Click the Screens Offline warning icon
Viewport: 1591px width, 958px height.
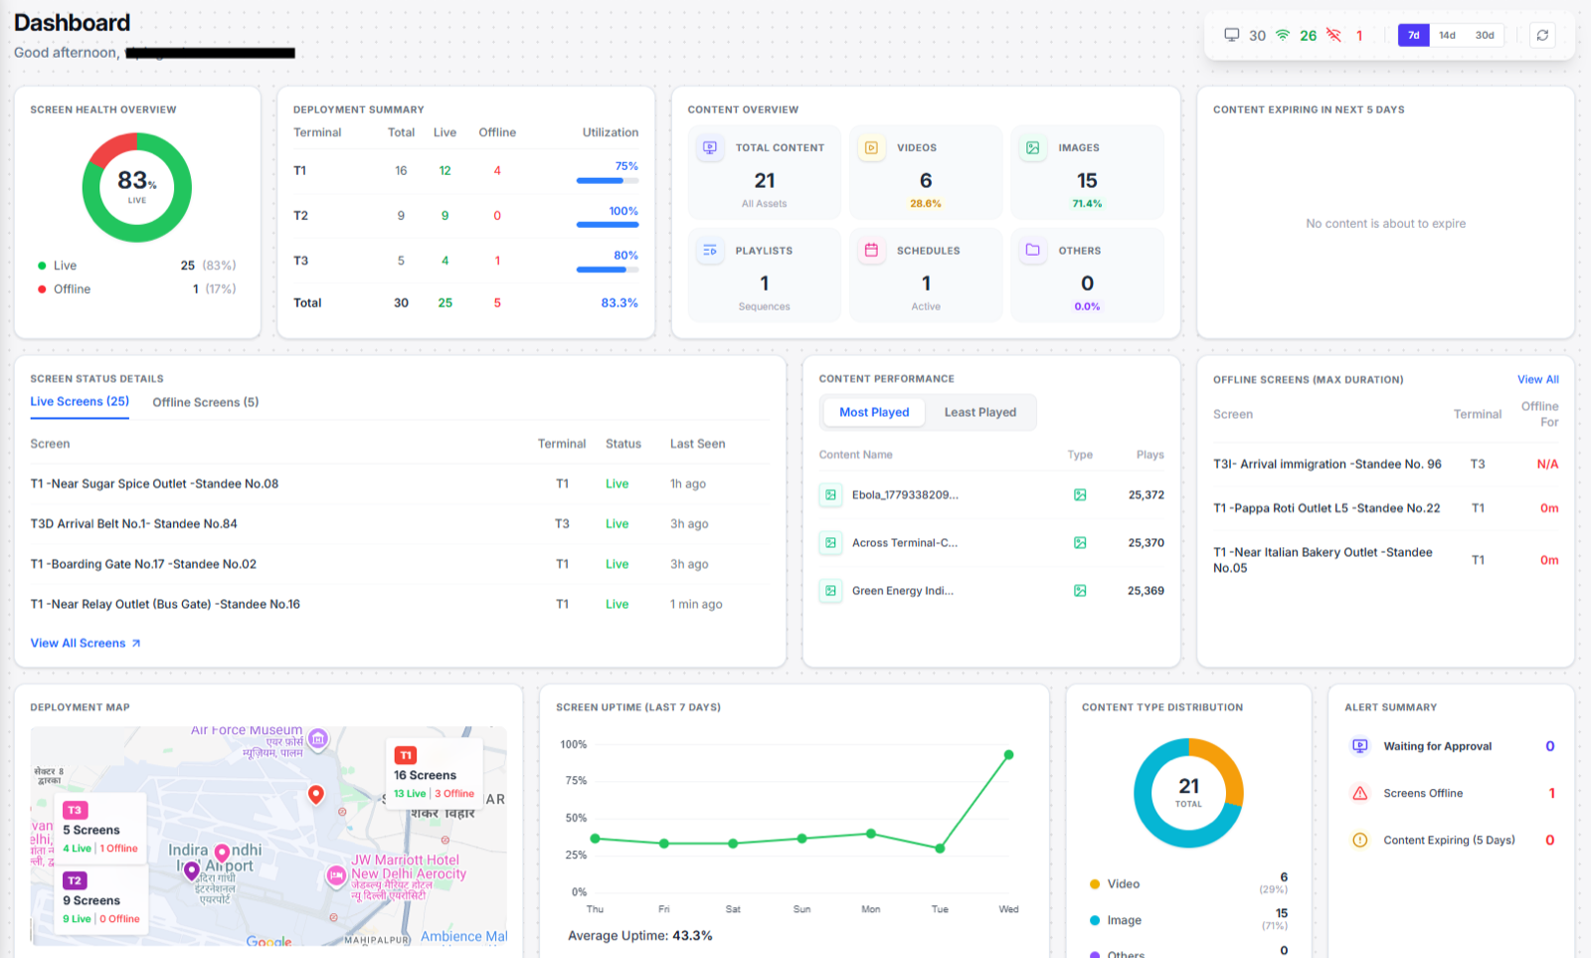(1359, 793)
